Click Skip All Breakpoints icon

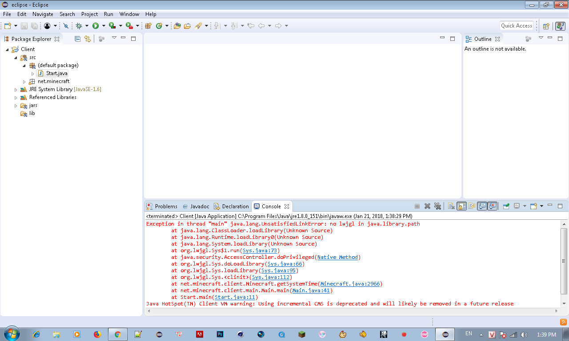pyautogui.click(x=66, y=26)
